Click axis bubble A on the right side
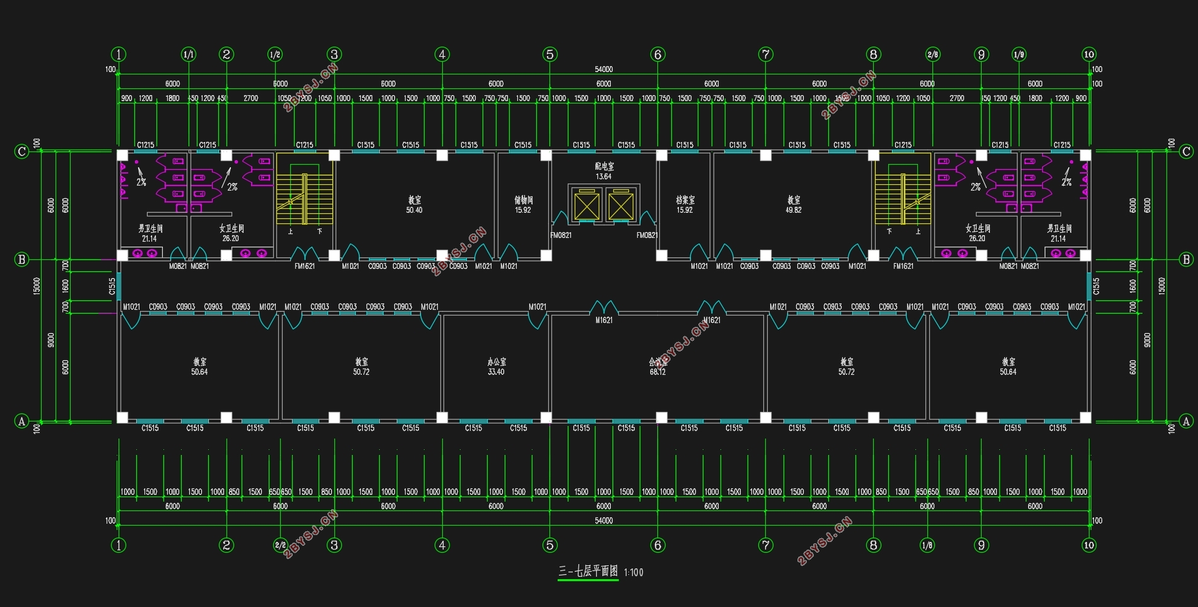The image size is (1198, 607). (x=1186, y=421)
